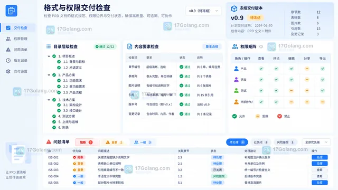Open the v0.9 (待冻结) version dropdown
The width and height of the screenshot is (338, 190).
203,11
